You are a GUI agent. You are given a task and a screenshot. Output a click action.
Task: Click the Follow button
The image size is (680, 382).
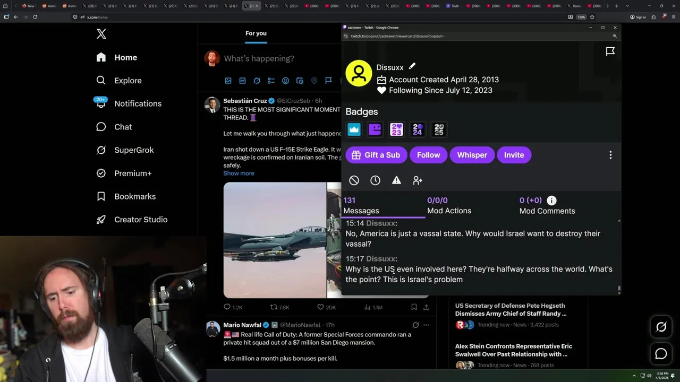click(x=428, y=155)
